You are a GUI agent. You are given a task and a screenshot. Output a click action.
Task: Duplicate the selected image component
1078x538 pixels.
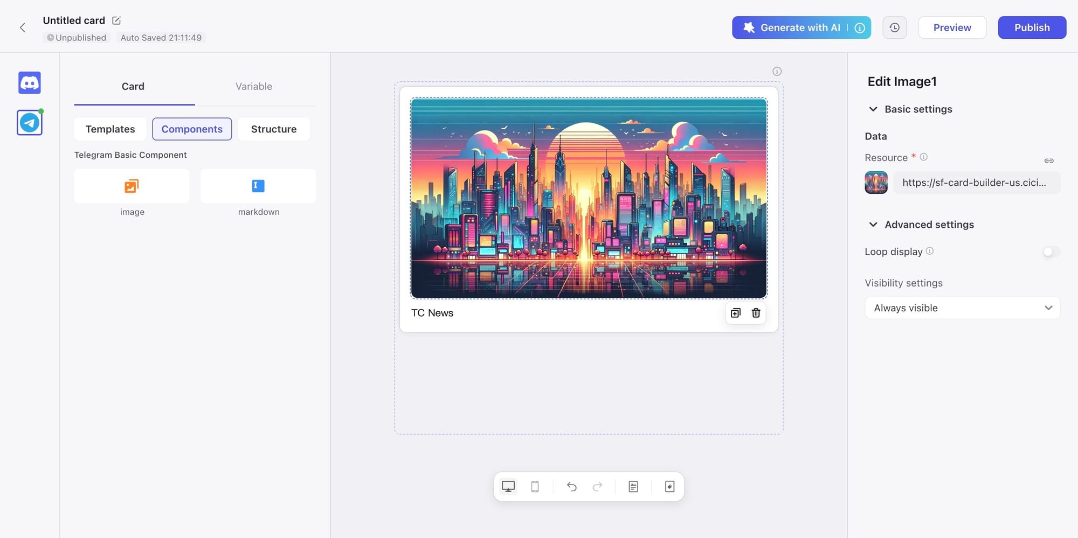point(736,313)
